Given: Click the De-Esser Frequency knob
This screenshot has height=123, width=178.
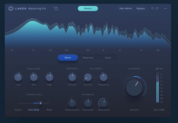Looking at the screenshot, I should click(x=103, y=77).
